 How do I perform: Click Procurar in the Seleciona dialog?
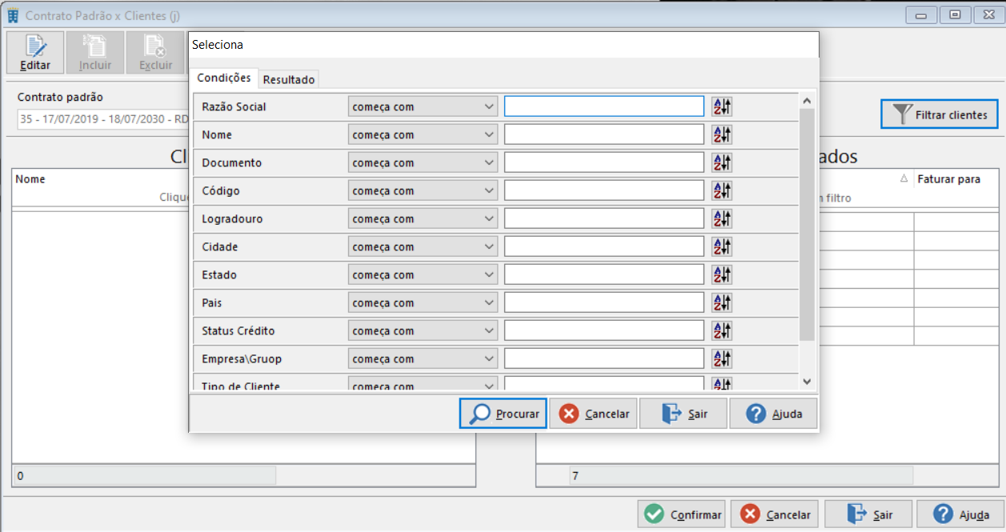click(x=503, y=414)
